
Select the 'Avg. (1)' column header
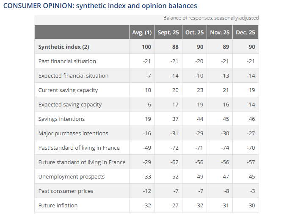point(142,32)
